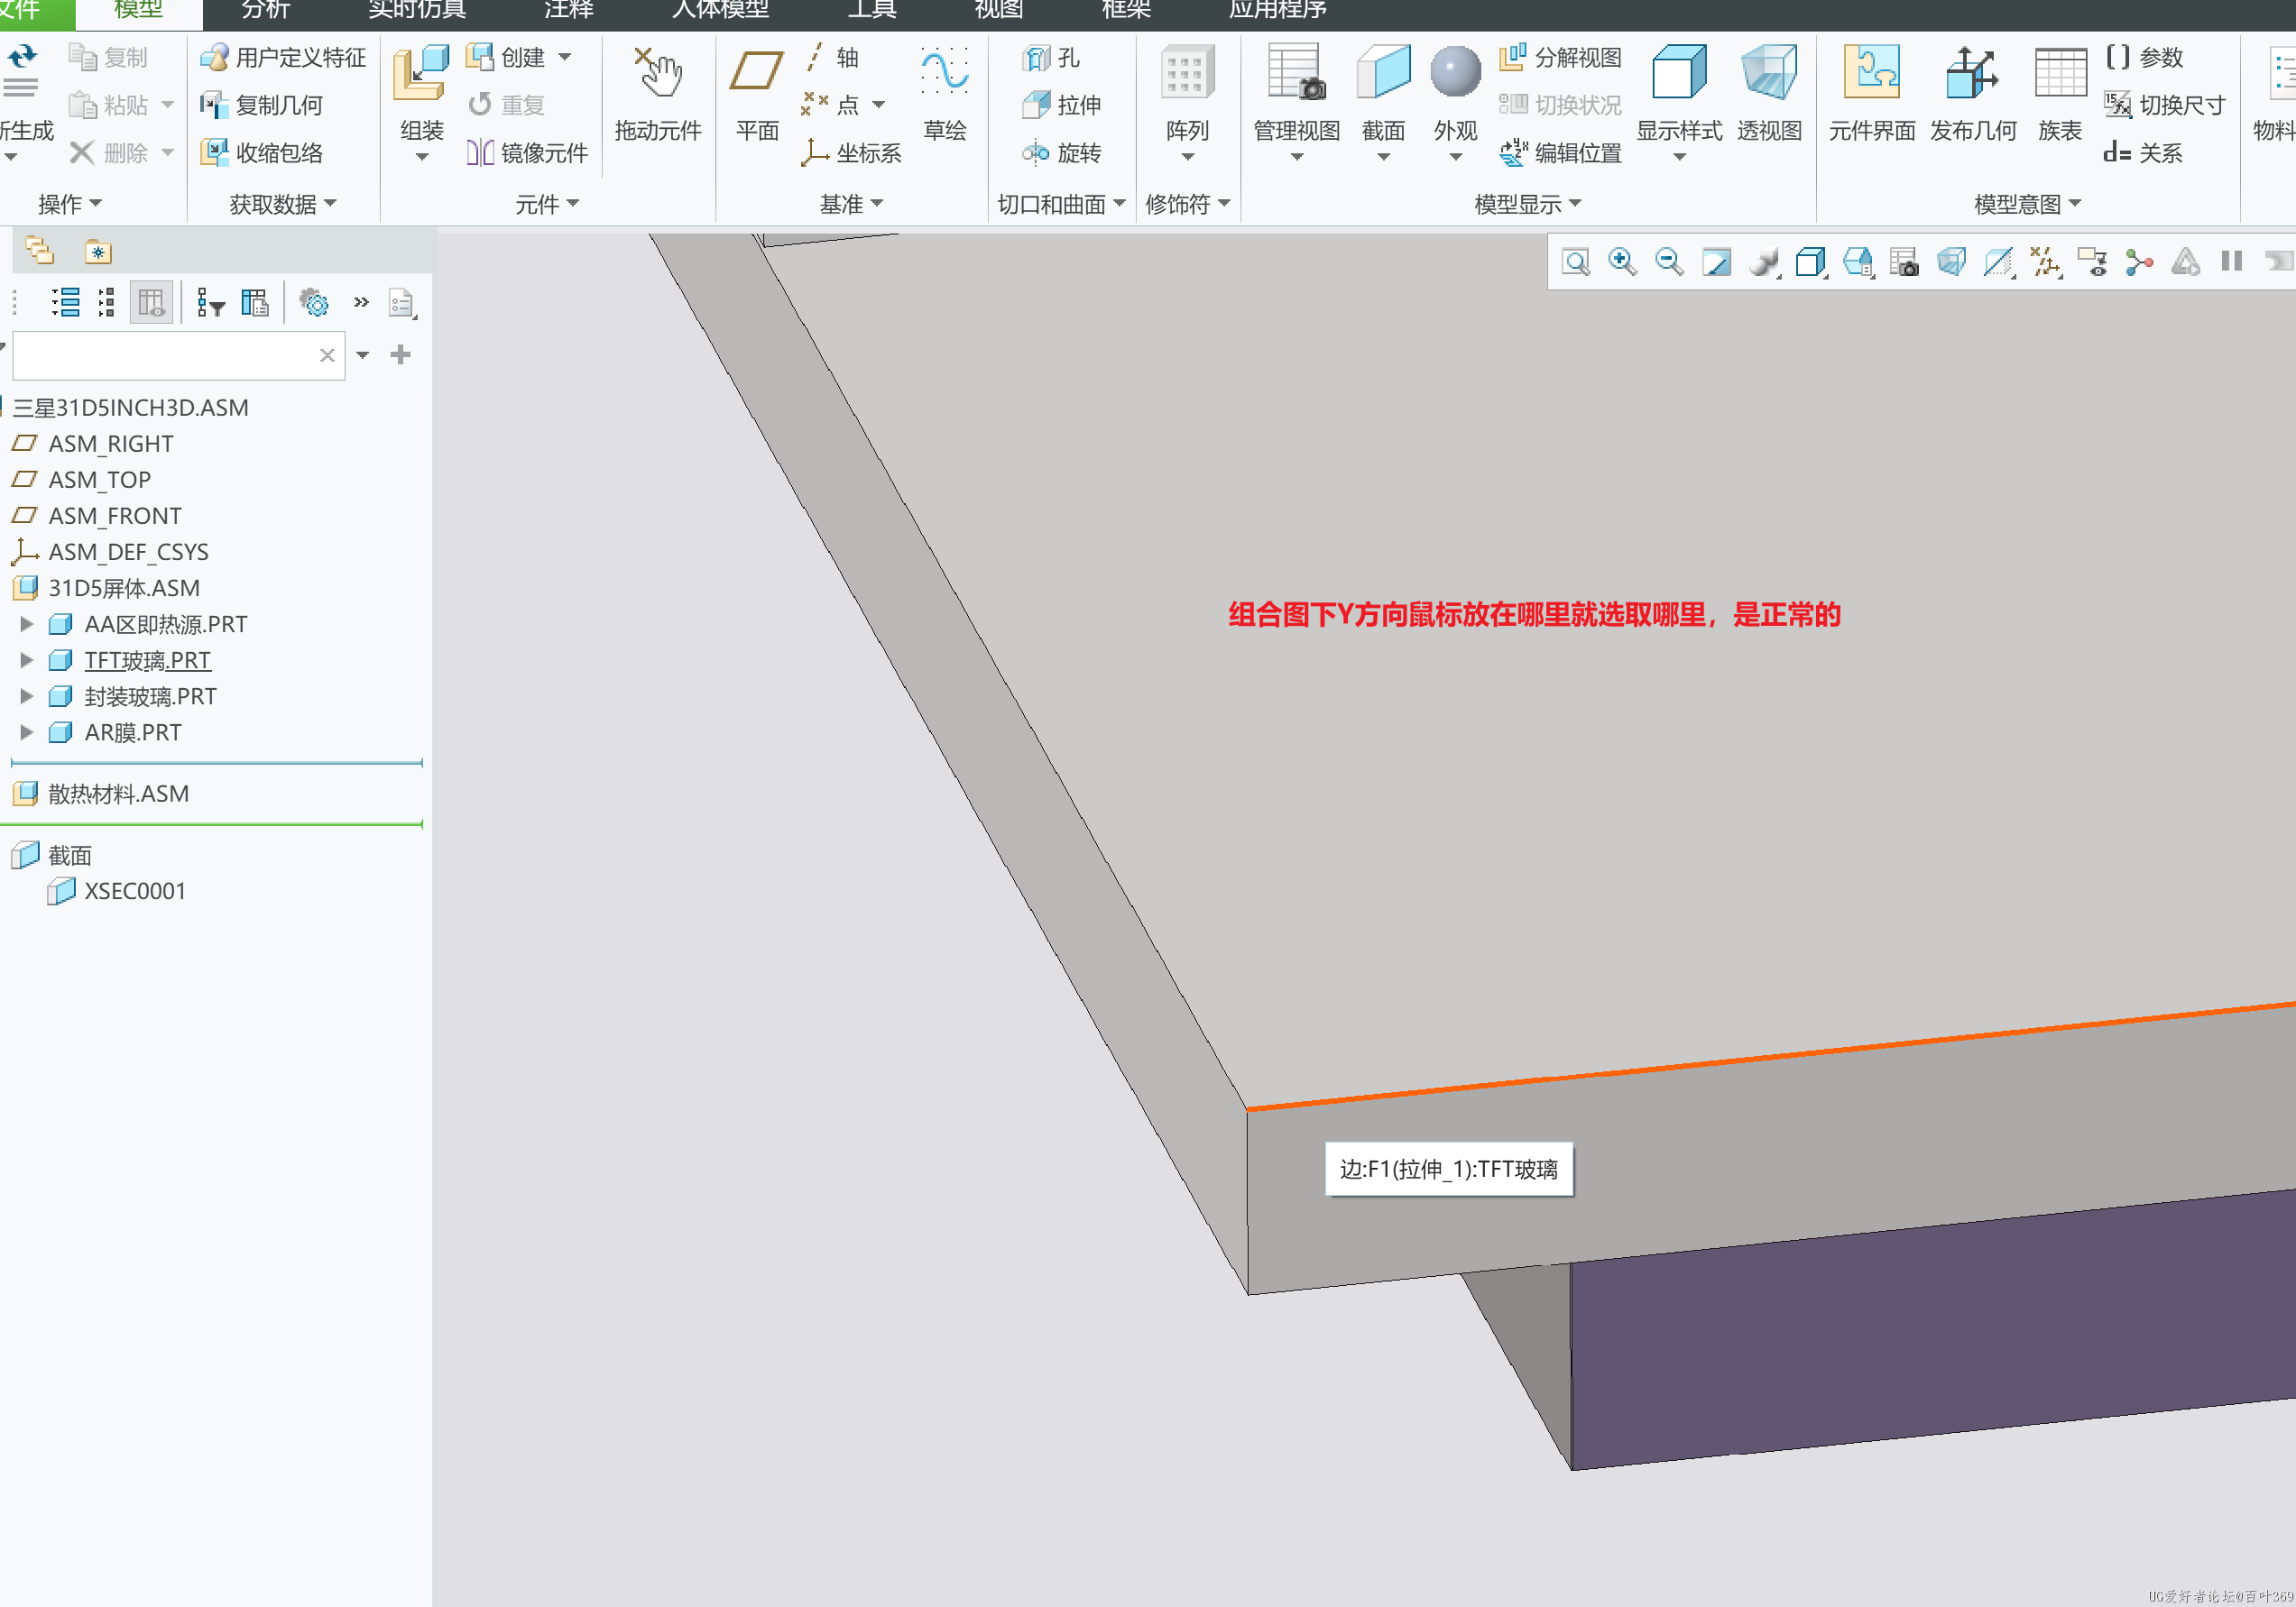Switch to the Analysis (分析) tab
Image resolution: width=2296 pixels, height=1607 pixels.
(x=266, y=11)
